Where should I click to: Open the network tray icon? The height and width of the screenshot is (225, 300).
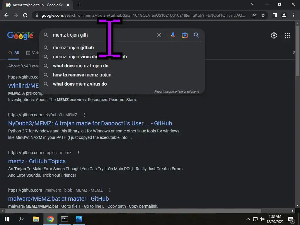[x=255, y=219]
